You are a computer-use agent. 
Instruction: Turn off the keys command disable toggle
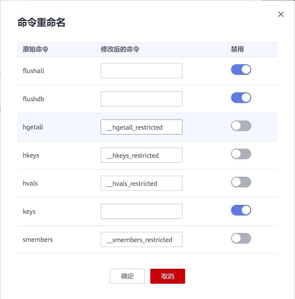(241, 210)
